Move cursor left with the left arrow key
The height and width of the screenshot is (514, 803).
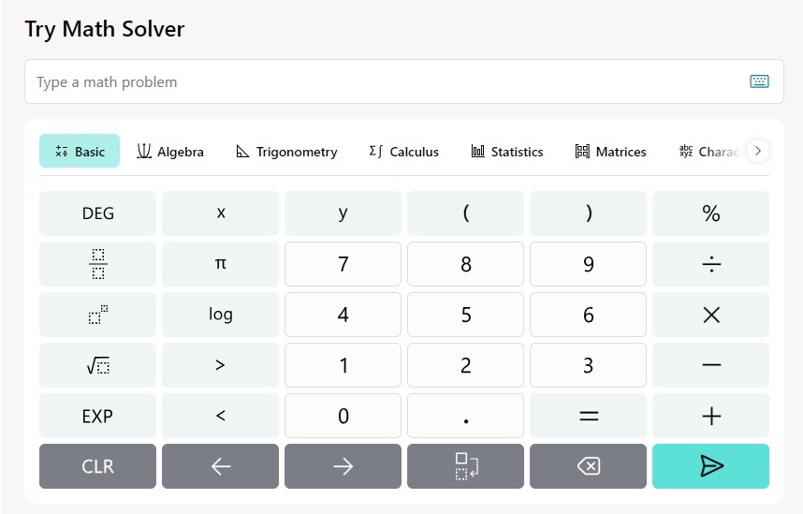(220, 466)
